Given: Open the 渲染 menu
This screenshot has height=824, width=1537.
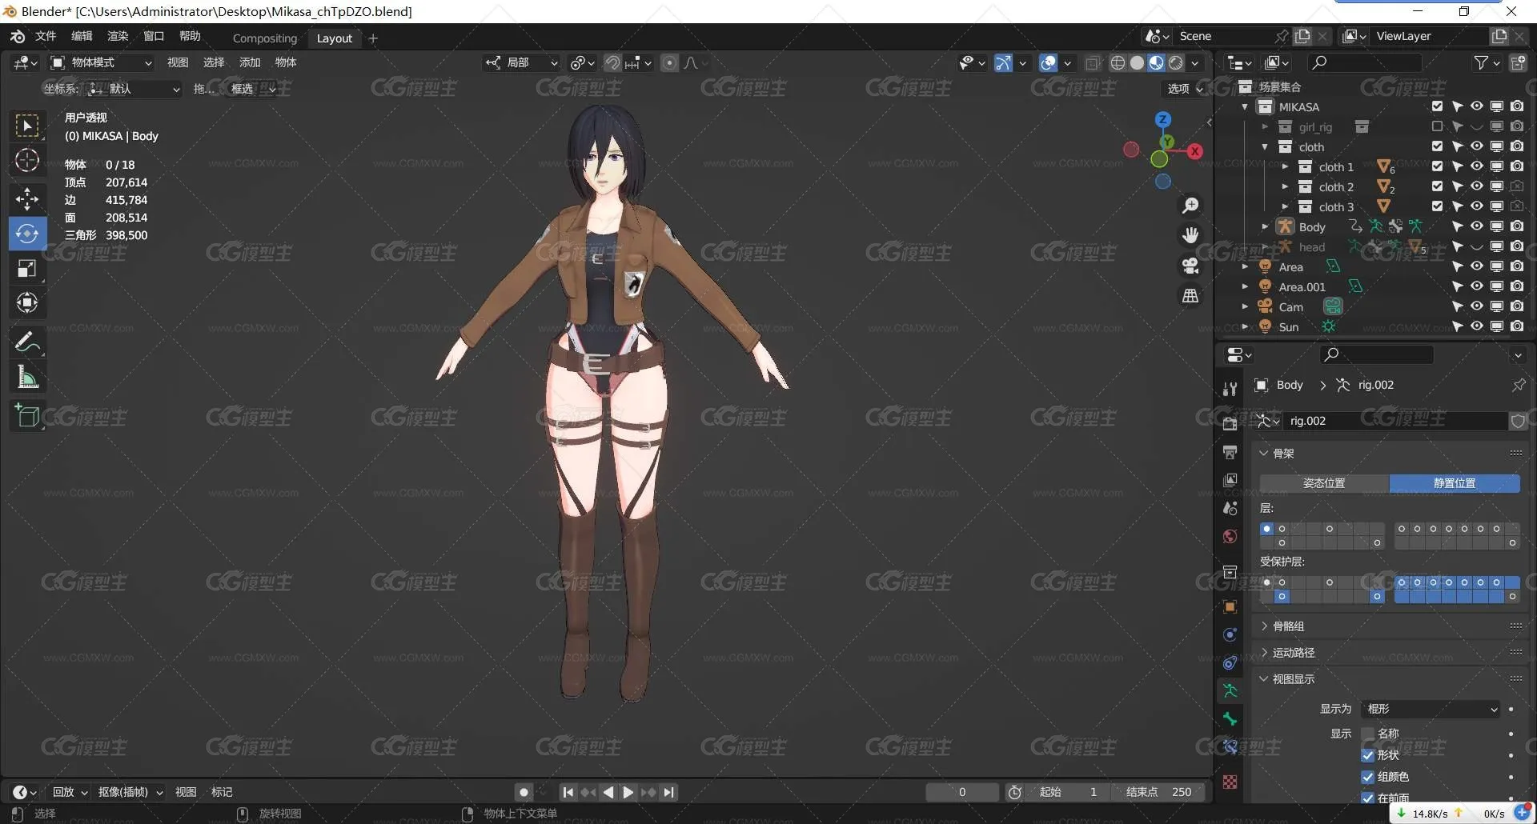Looking at the screenshot, I should coord(118,36).
